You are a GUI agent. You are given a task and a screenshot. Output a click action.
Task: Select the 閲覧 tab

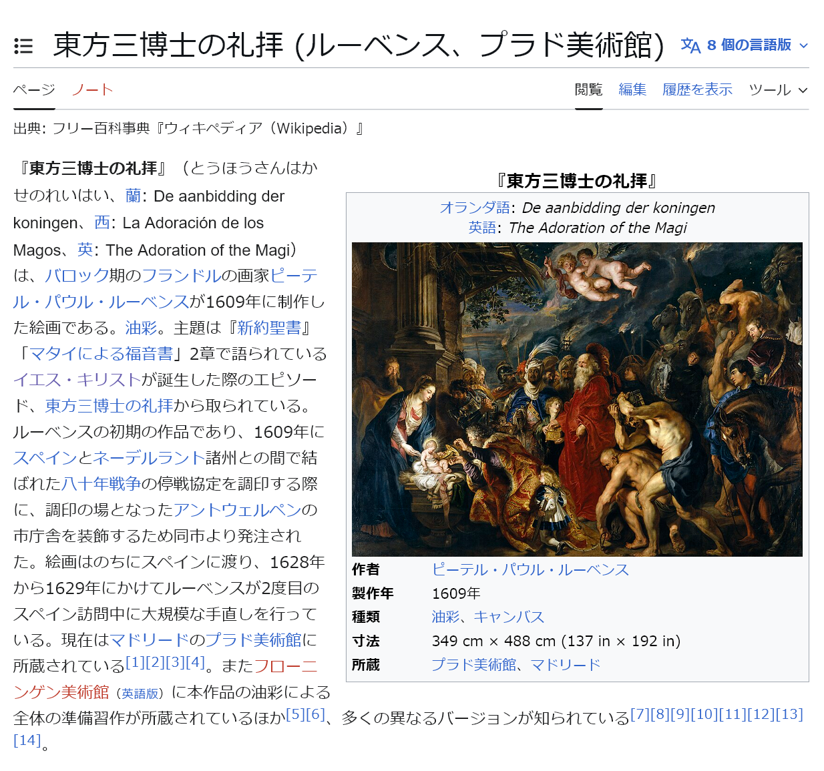[588, 89]
